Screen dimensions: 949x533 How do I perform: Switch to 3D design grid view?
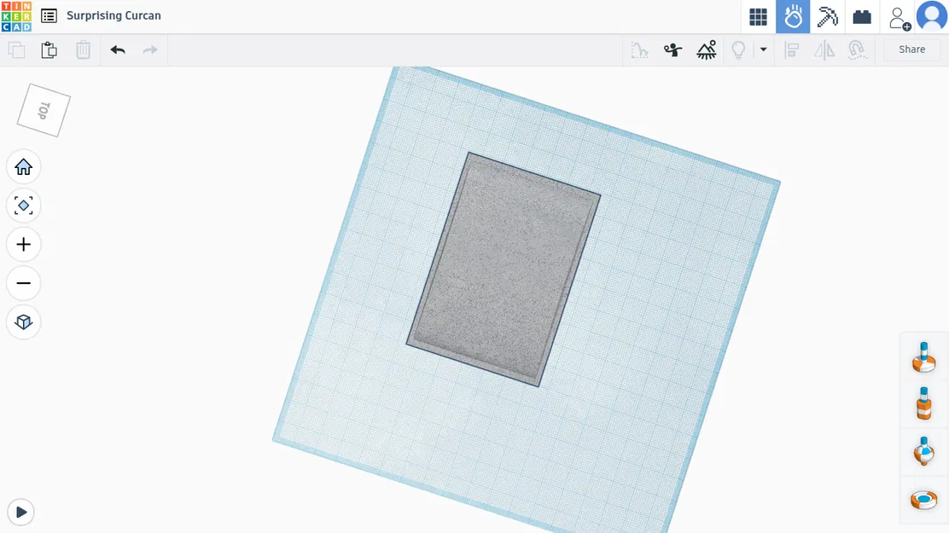(x=758, y=17)
